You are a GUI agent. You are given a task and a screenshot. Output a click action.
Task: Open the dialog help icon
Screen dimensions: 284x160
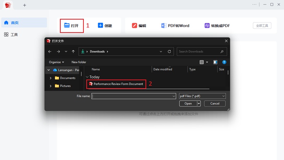224,62
